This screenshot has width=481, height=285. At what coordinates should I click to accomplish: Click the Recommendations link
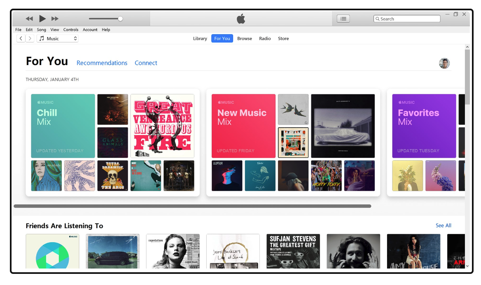(x=102, y=63)
